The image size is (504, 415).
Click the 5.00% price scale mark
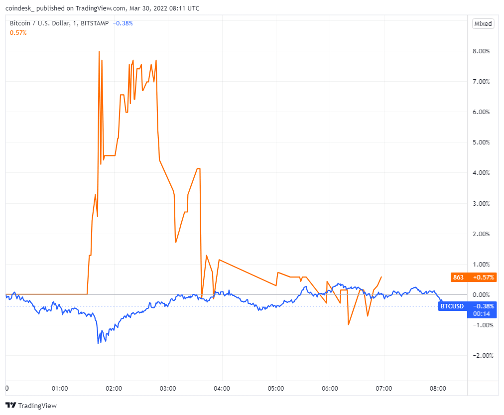point(480,142)
